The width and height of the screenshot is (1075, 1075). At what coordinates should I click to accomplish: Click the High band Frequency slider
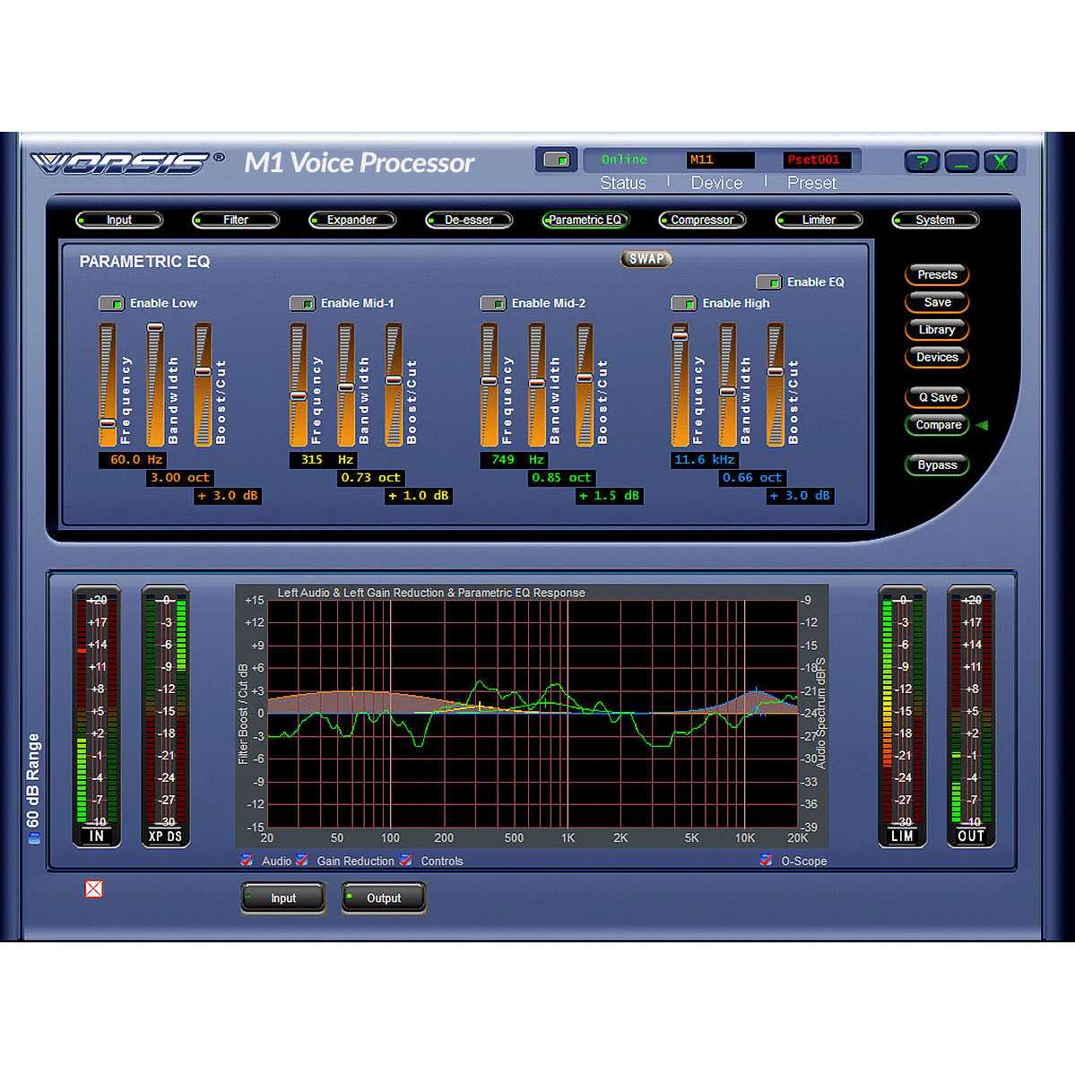pos(680,385)
